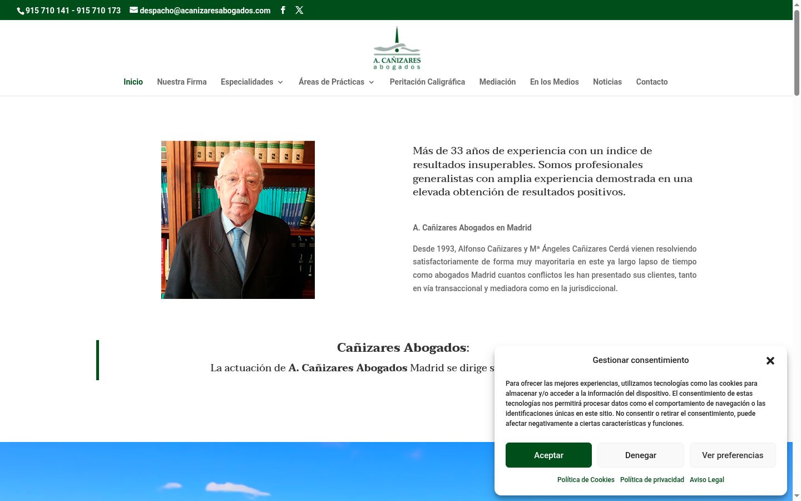Open En los Medios section
This screenshot has height=501, width=801.
coord(555,82)
